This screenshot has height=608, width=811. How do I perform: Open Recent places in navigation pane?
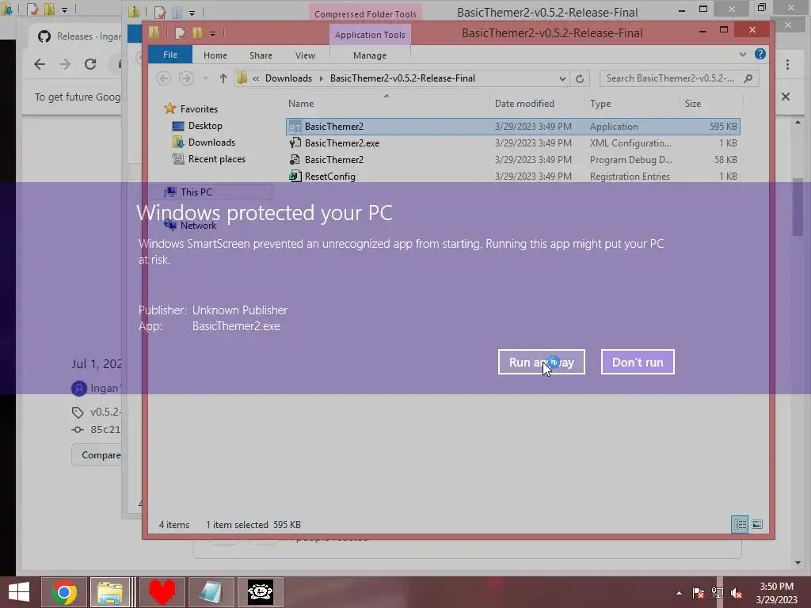click(x=209, y=159)
